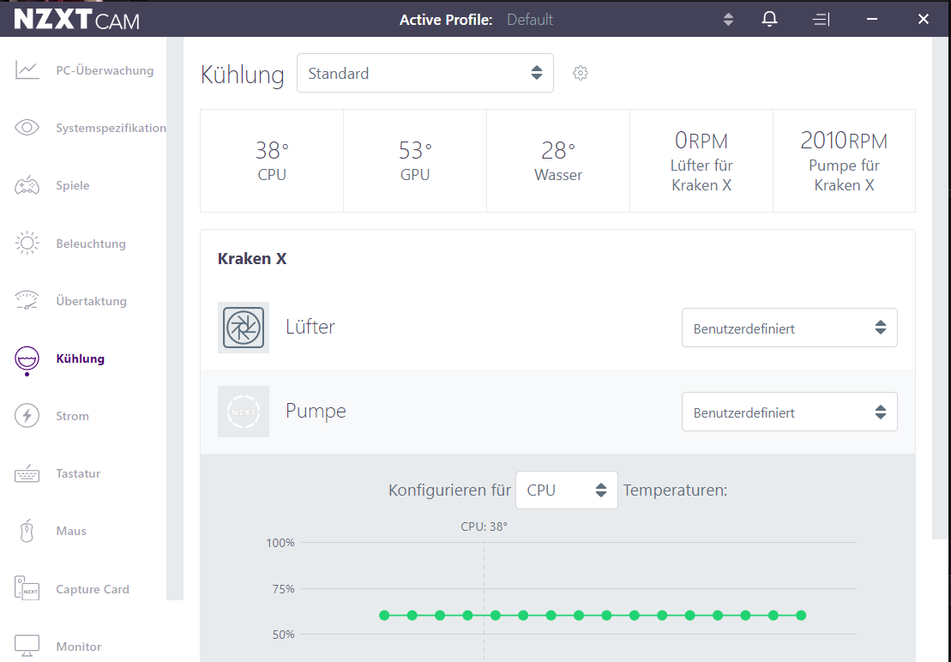
Task: Select the curve point nearest the CPU 38° marker
Action: click(496, 616)
